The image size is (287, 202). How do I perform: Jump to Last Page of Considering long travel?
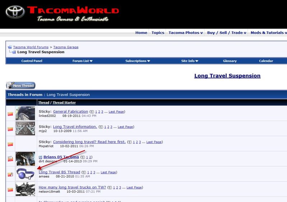(154, 142)
